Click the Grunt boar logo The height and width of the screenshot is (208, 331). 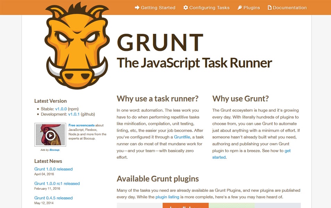(x=77, y=46)
